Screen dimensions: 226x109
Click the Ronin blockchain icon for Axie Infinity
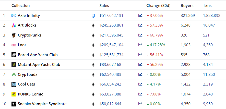[x=93, y=16]
